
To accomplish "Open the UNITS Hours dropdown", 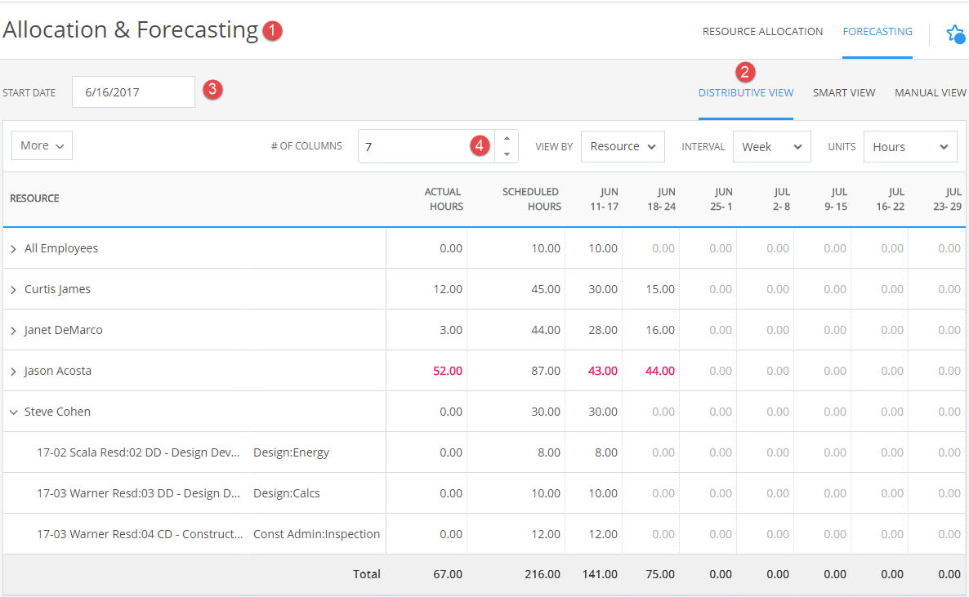I will click(x=909, y=146).
